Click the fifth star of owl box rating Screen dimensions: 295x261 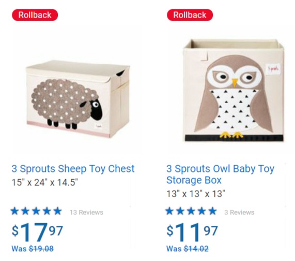[x=212, y=211]
